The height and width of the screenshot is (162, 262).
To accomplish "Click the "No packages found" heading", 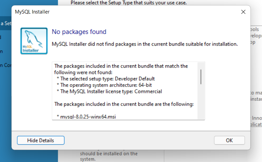I will pos(79,32).
